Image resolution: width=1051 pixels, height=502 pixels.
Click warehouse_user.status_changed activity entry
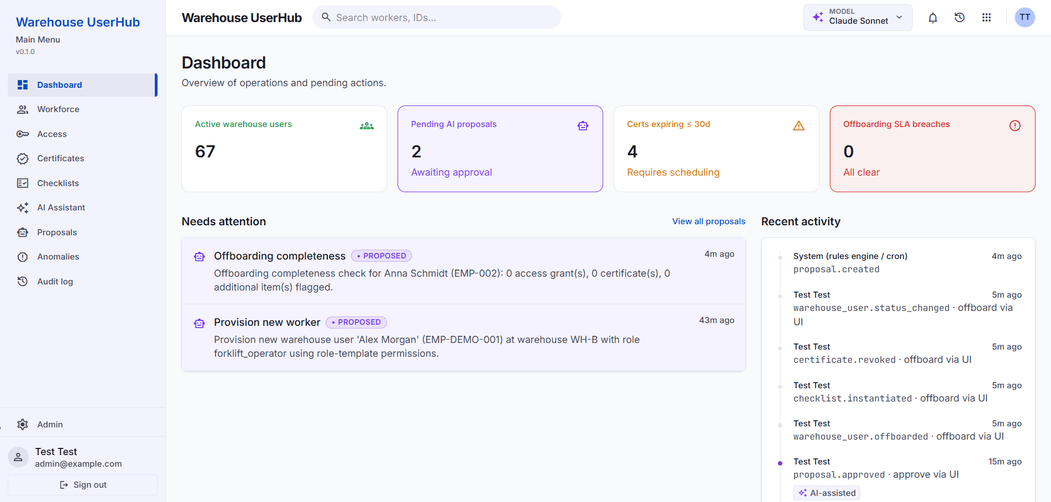click(x=907, y=308)
